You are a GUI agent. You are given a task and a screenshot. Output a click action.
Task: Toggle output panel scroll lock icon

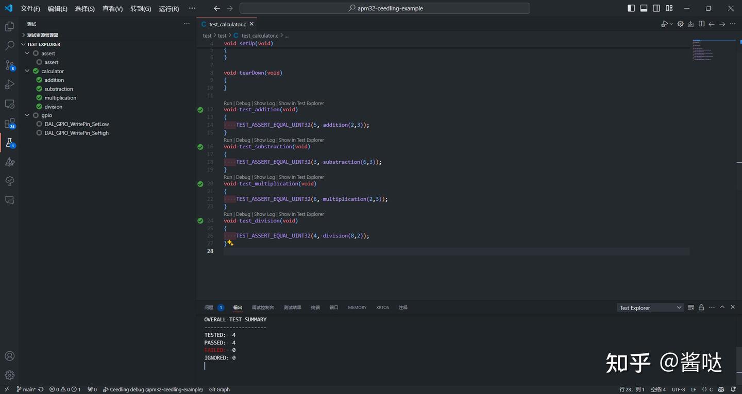point(701,307)
